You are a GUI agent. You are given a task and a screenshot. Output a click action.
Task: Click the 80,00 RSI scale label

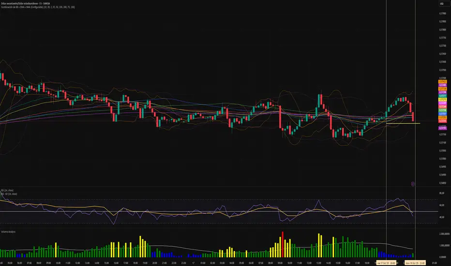441,193
